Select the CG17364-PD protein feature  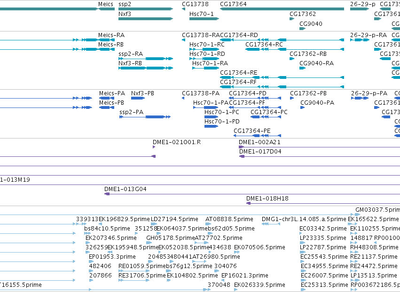[x=255, y=98]
